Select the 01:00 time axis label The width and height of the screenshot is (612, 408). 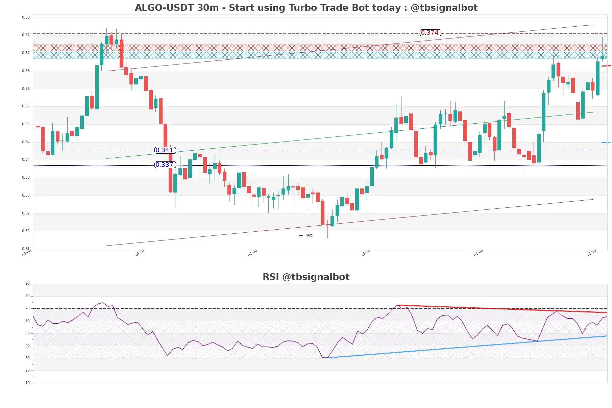pos(479,253)
